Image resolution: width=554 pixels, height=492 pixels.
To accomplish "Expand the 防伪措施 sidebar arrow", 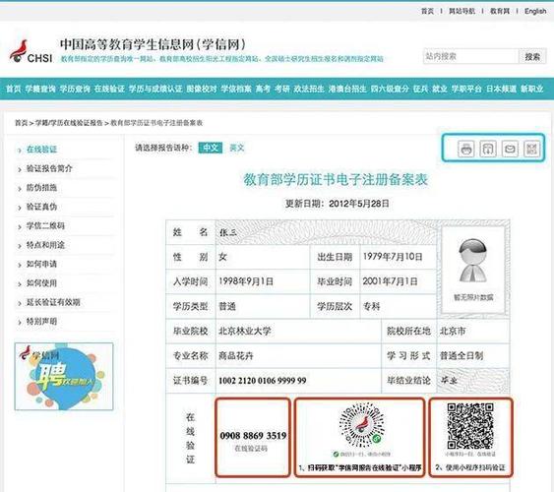I will click(x=20, y=189).
